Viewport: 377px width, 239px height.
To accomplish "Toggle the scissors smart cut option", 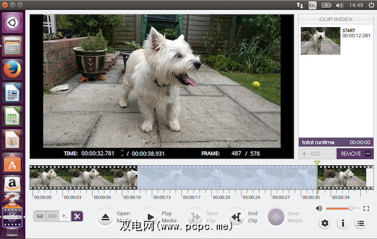I will [x=77, y=216].
